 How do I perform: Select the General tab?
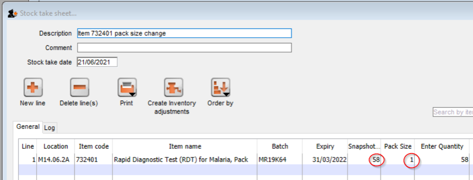tap(28, 127)
